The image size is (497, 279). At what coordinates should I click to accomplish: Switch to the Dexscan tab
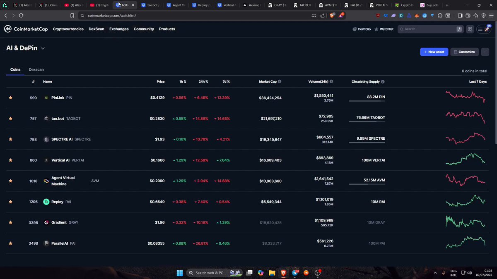36,69
